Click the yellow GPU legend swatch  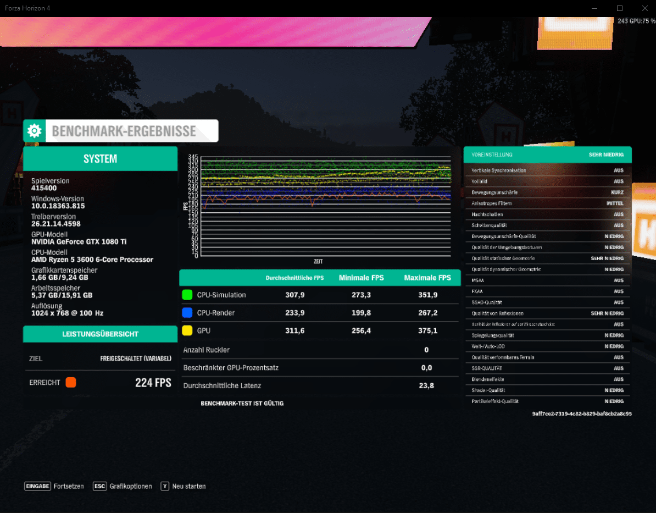pos(187,330)
